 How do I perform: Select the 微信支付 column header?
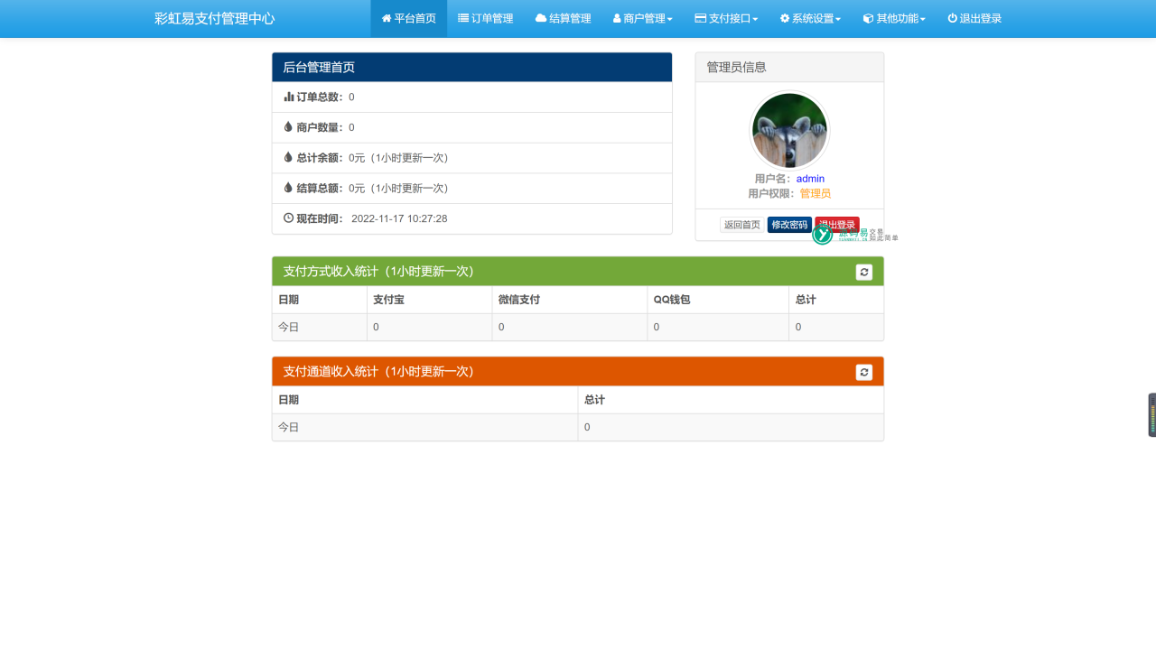570,300
